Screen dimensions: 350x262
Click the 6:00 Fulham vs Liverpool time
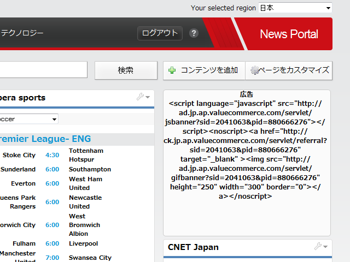tap(52, 243)
